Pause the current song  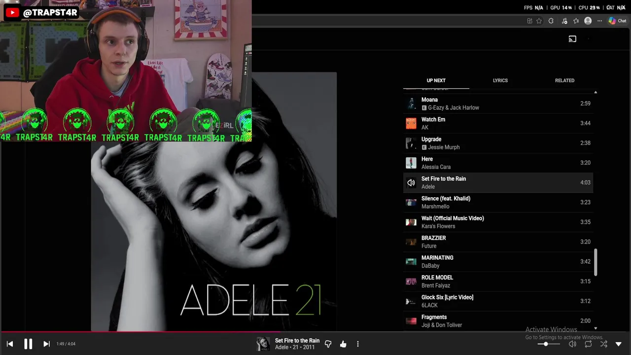tap(28, 344)
